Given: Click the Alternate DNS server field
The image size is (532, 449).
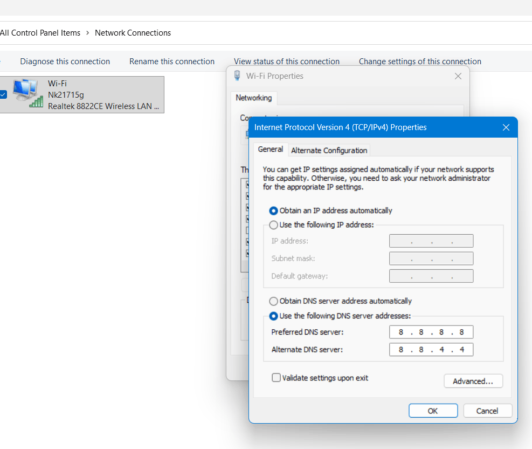Looking at the screenshot, I should 431,350.
